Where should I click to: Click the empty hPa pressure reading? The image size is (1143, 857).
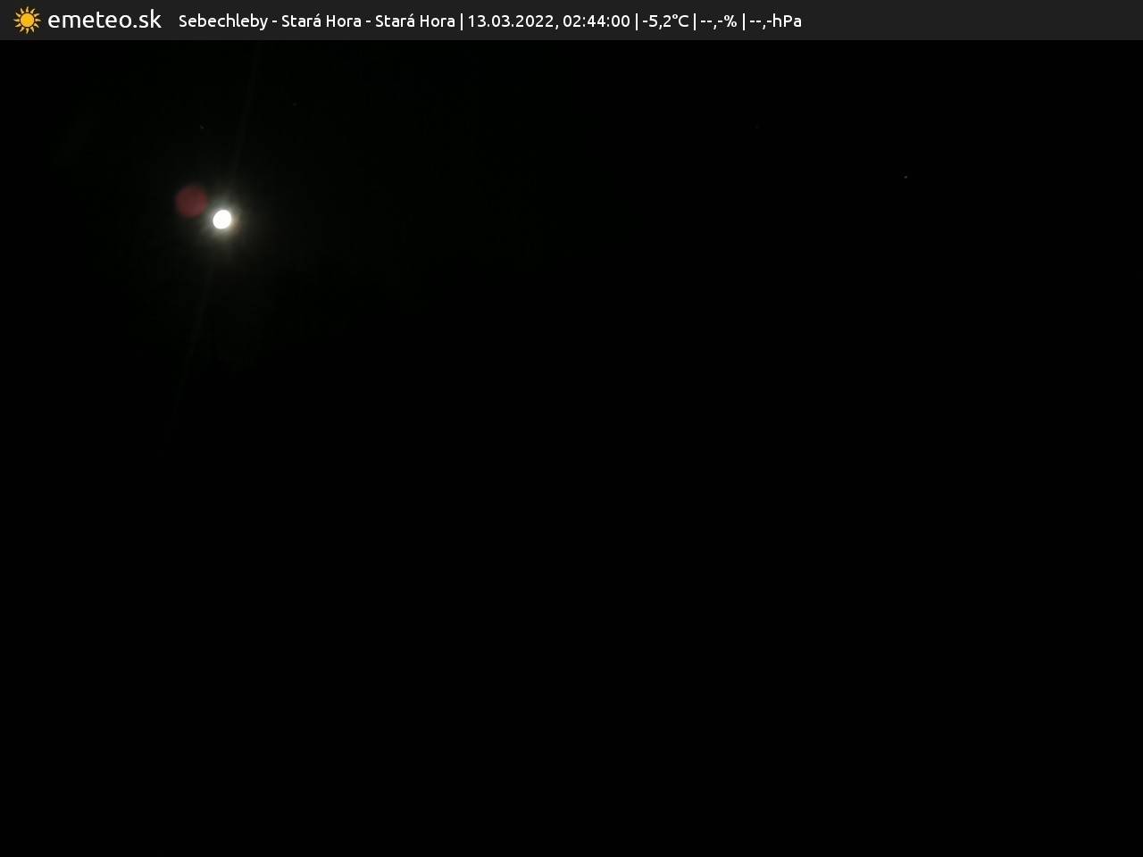[x=775, y=21]
